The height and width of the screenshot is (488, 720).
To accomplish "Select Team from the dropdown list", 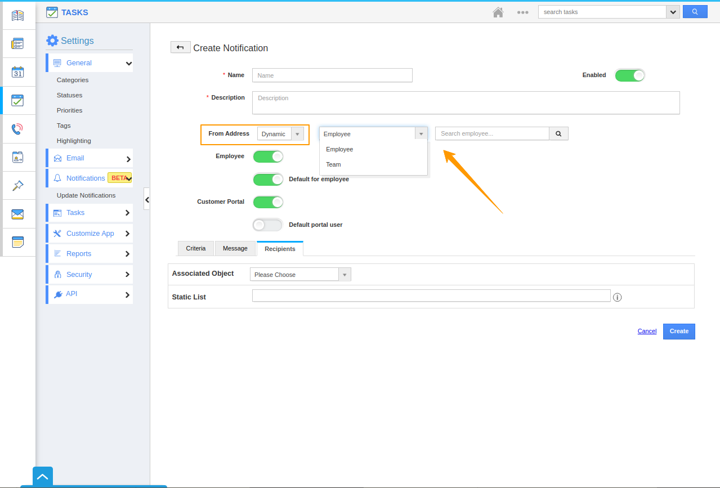I will tap(334, 164).
